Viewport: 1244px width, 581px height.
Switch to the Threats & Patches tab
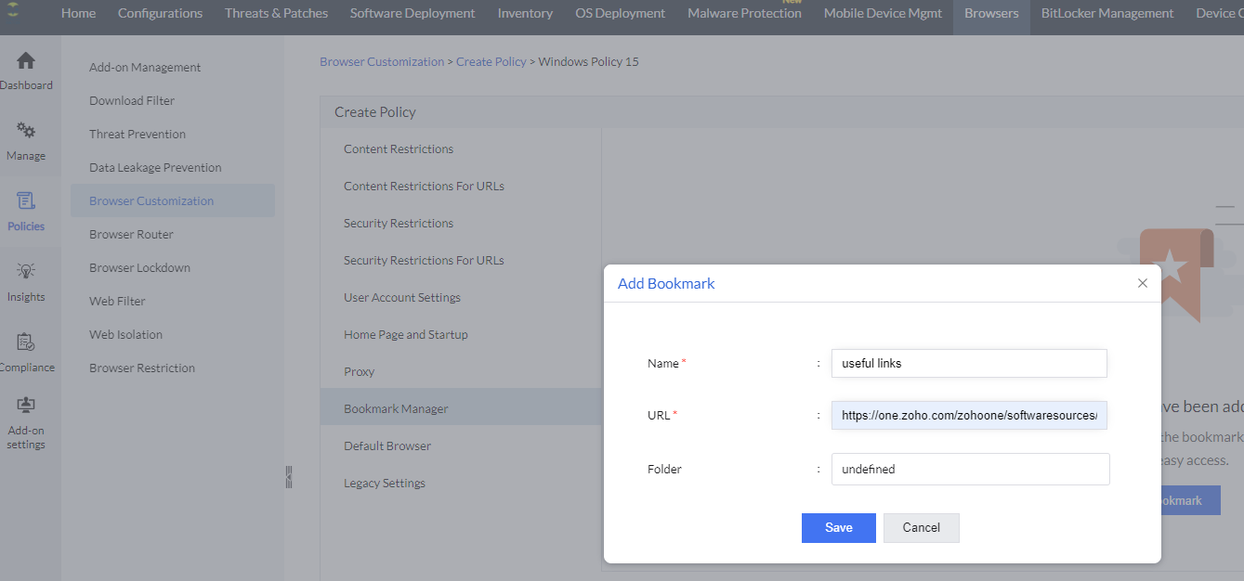(x=276, y=13)
